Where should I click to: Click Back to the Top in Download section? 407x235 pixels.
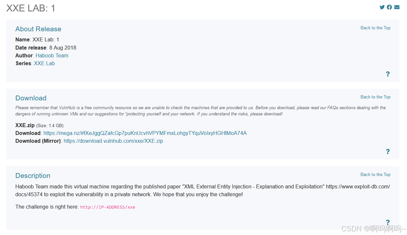[x=375, y=97]
